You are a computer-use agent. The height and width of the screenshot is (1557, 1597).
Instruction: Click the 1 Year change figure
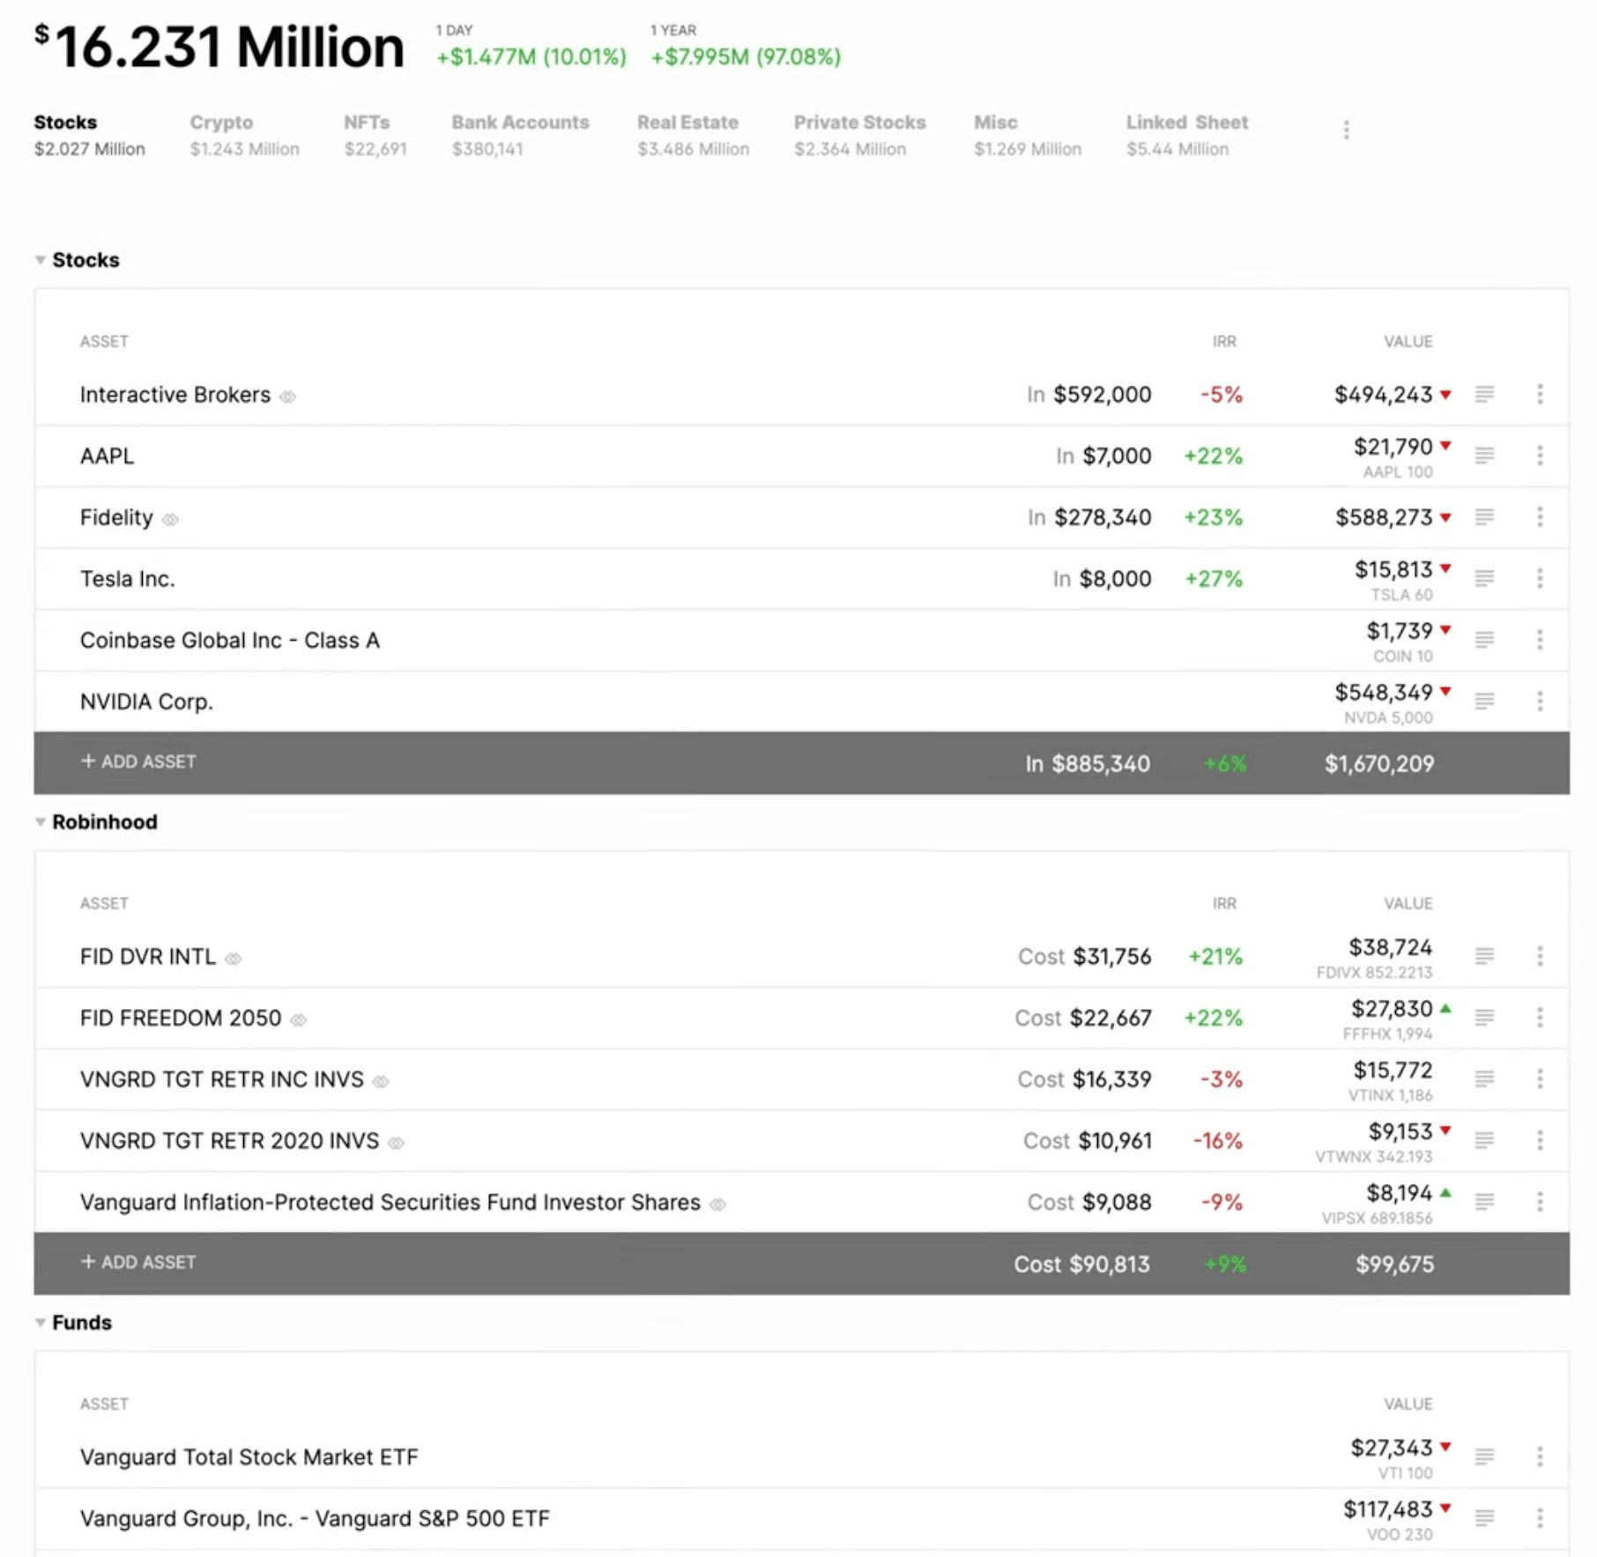tap(746, 57)
